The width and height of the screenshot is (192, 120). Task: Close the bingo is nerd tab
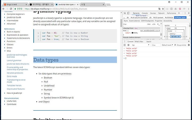(26, 5)
